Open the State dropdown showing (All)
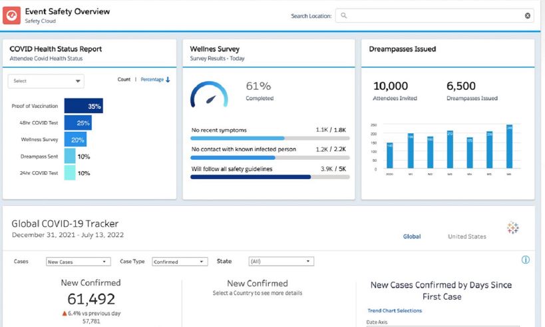545x327 pixels. click(x=281, y=261)
